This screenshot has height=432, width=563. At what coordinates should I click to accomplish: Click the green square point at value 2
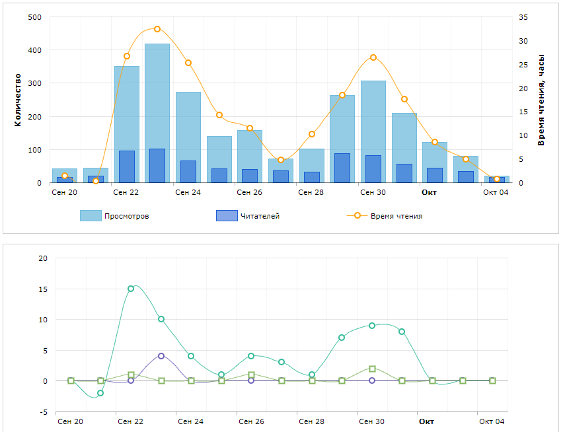click(x=372, y=369)
